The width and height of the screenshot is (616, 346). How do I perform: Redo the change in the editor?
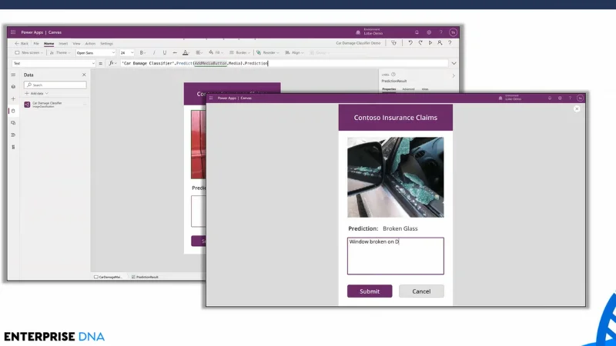(420, 43)
